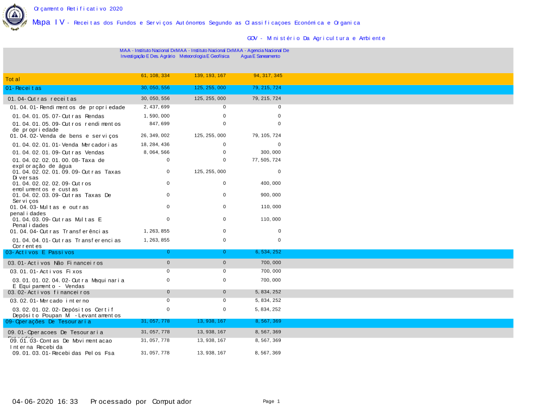Select the Meteorologia E Geofísica column header
This screenshot has width=543, height=419.
204,53
